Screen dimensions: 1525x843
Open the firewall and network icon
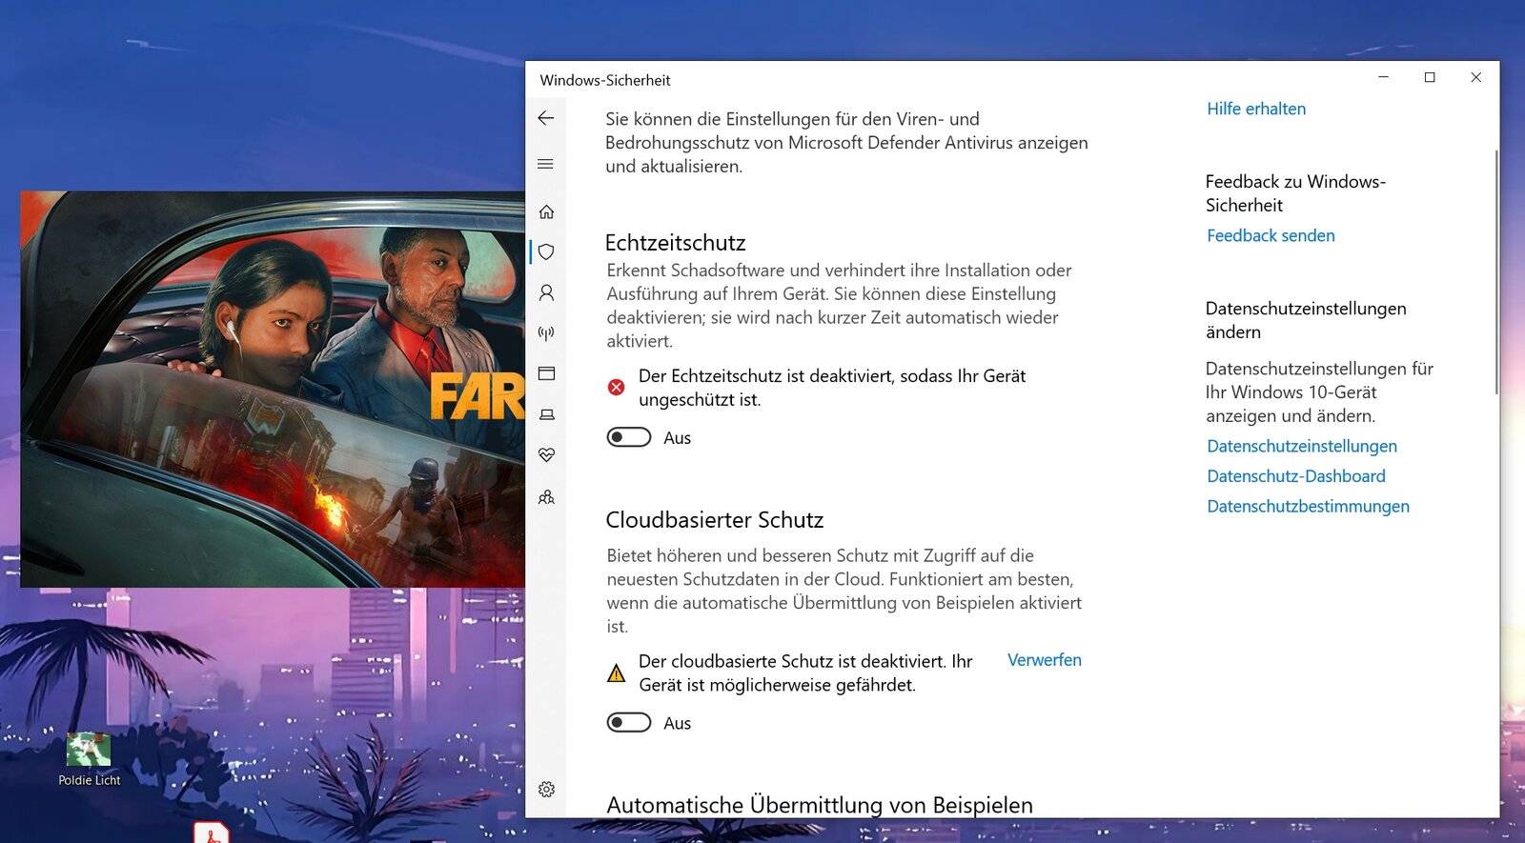(x=546, y=333)
